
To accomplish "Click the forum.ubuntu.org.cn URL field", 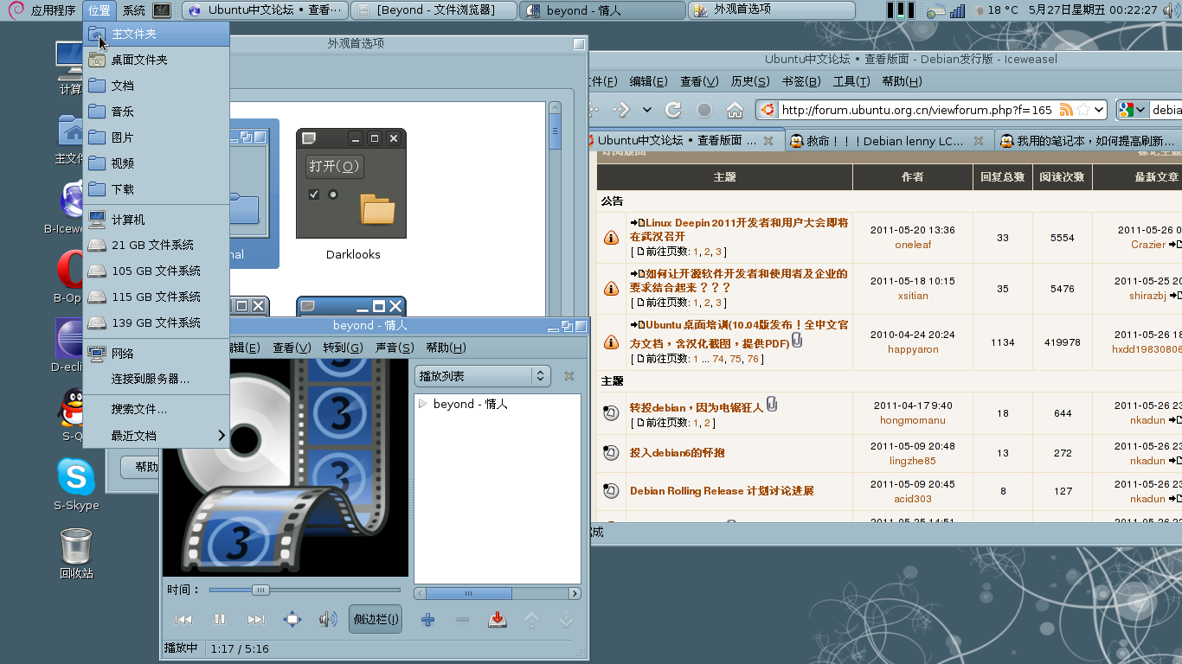I will 916,110.
